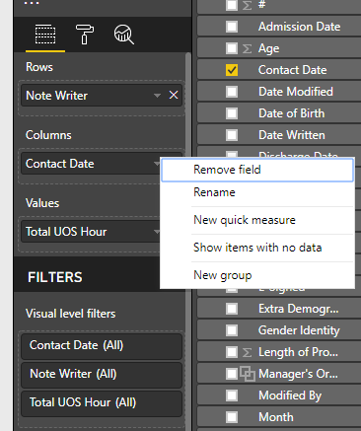This screenshot has height=431, width=361.
Task: Expand the Total UOS Hour (All) filter card
Action: [x=102, y=403]
